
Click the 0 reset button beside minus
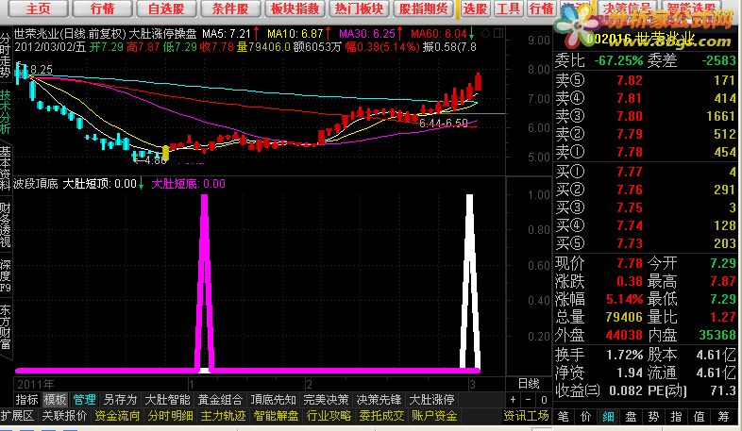point(544,400)
